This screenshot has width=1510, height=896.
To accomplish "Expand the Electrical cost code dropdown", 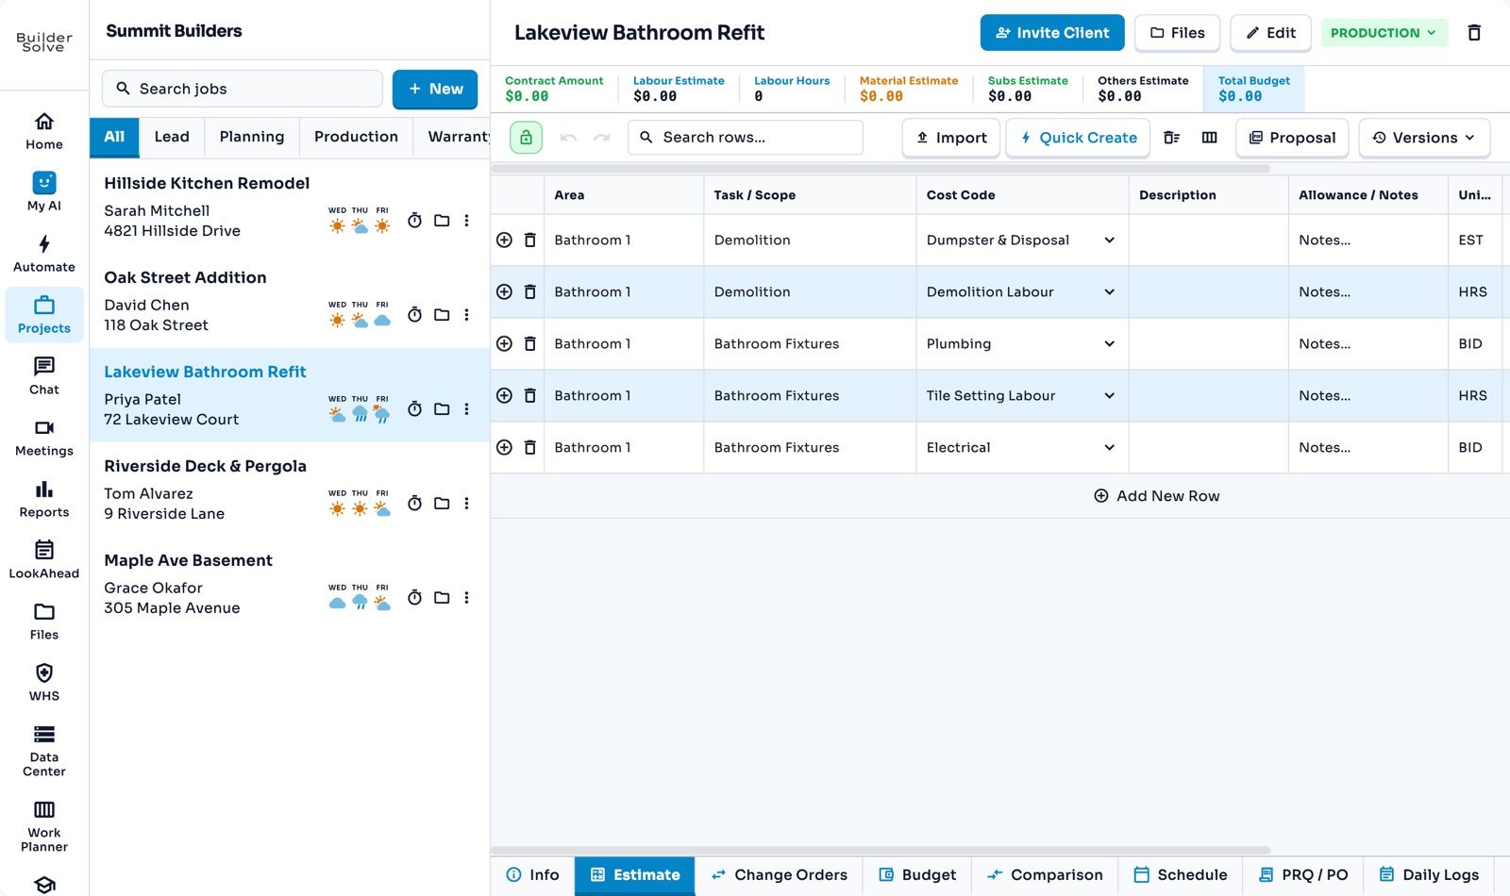I will point(1109,448).
